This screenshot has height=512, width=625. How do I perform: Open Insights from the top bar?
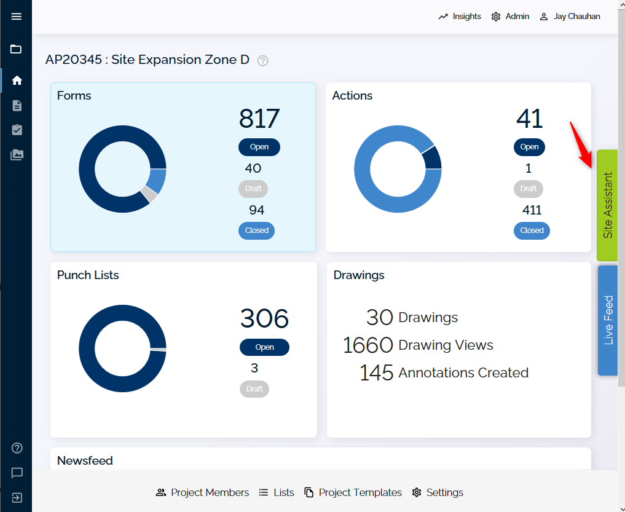tap(460, 17)
